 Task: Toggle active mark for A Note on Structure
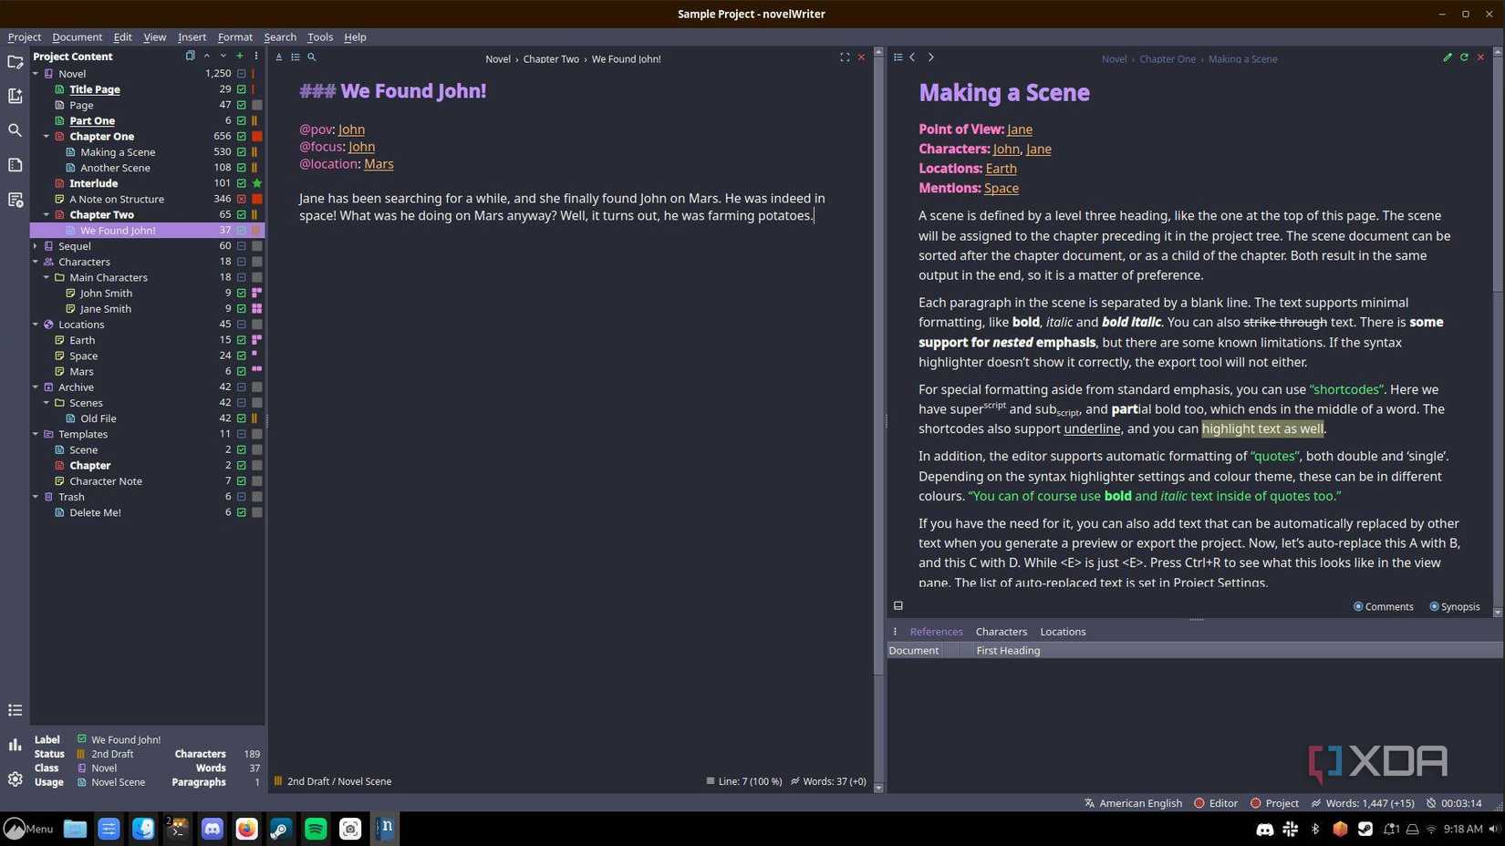click(x=242, y=199)
